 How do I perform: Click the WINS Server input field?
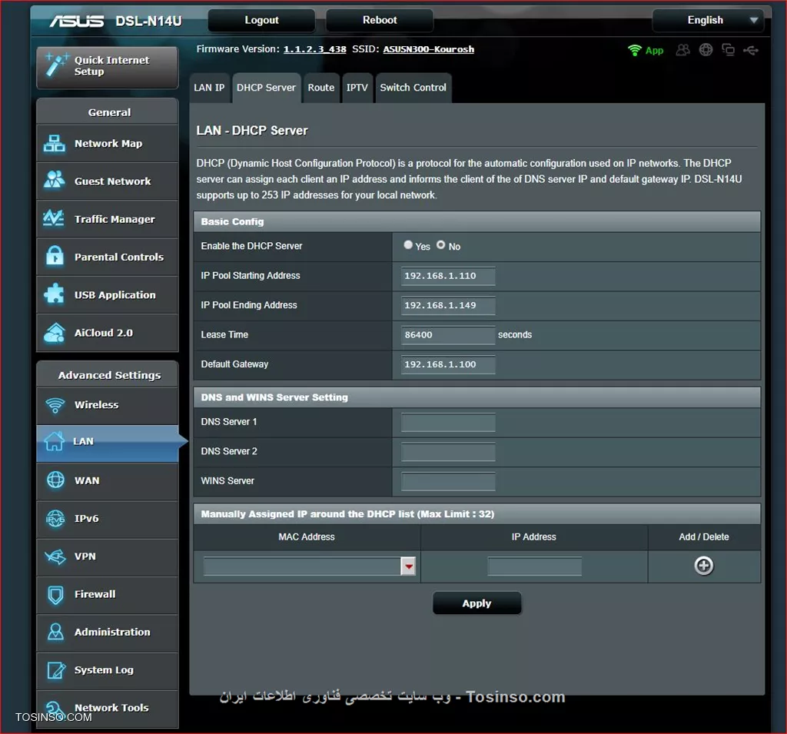pyautogui.click(x=448, y=481)
